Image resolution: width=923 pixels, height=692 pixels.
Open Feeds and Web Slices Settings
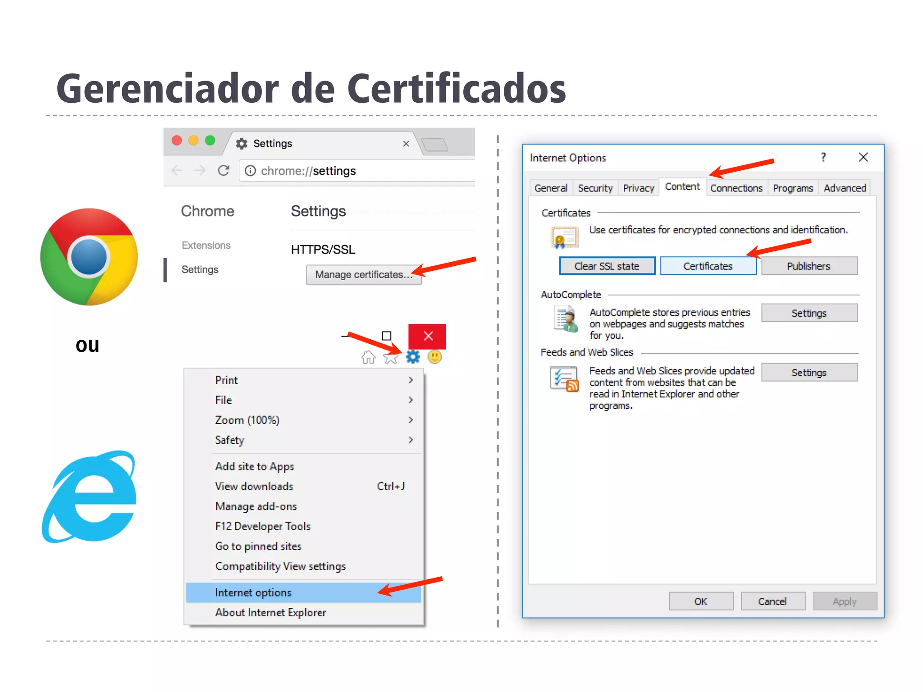point(809,373)
